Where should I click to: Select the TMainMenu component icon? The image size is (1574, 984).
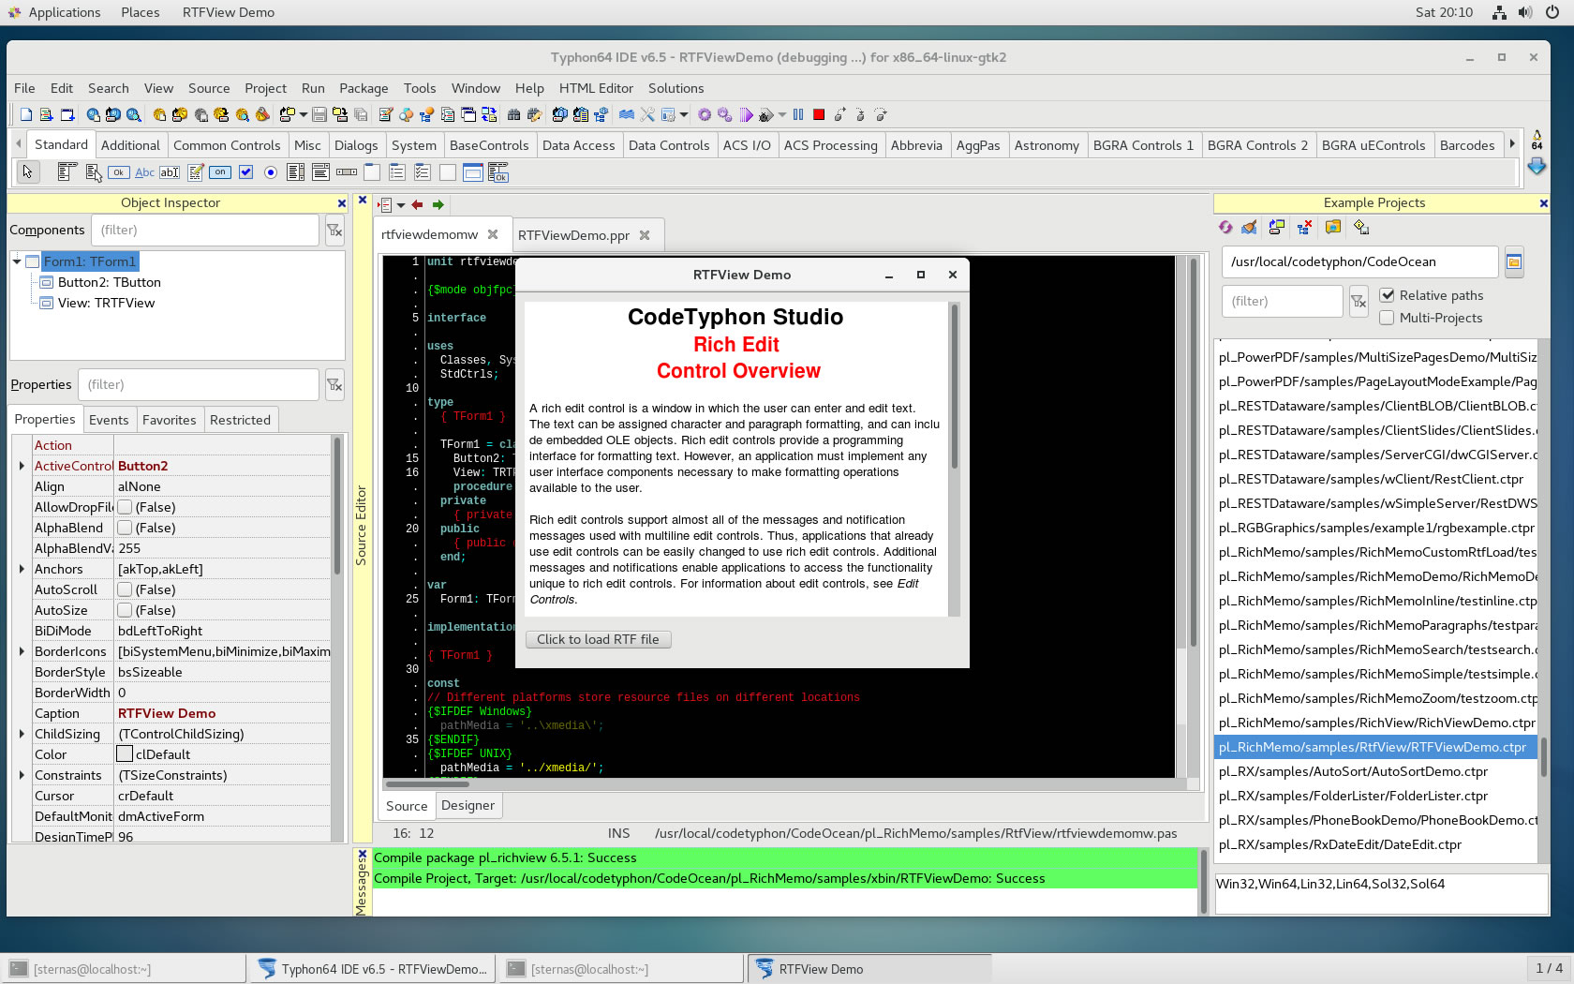pos(66,171)
